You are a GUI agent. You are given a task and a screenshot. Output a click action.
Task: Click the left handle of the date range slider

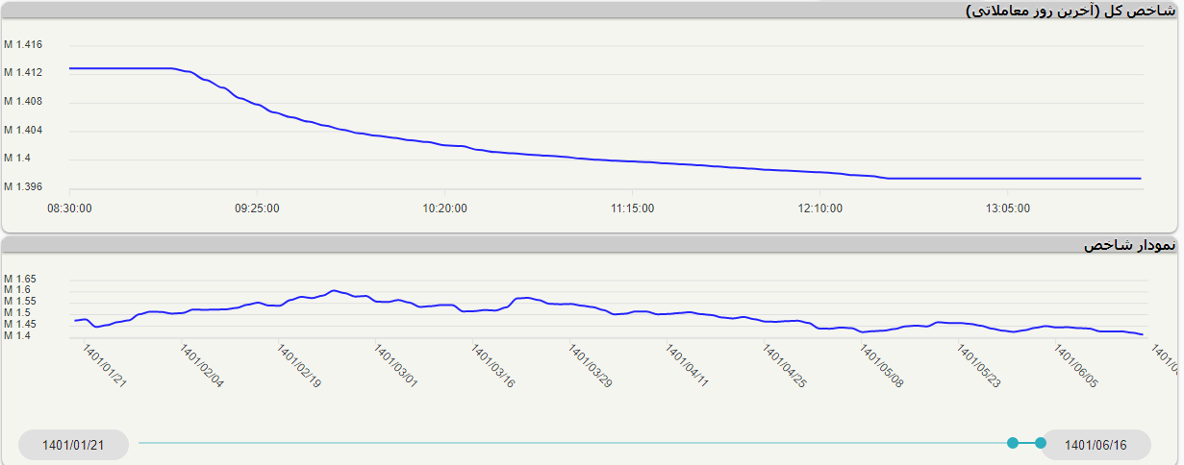click(1012, 443)
